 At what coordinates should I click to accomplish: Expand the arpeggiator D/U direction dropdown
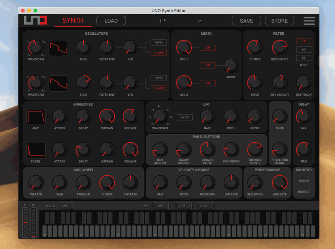[x=184, y=205]
